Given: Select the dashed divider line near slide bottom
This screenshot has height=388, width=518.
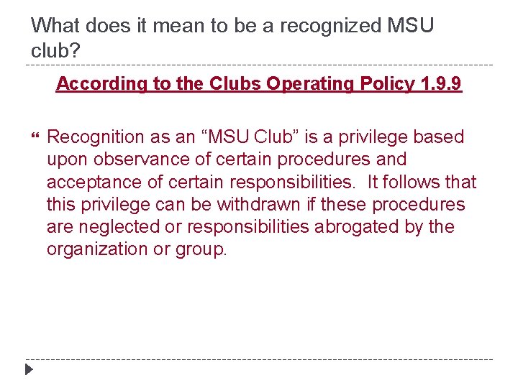Looking at the screenshot, I should pyautogui.click(x=259, y=359).
